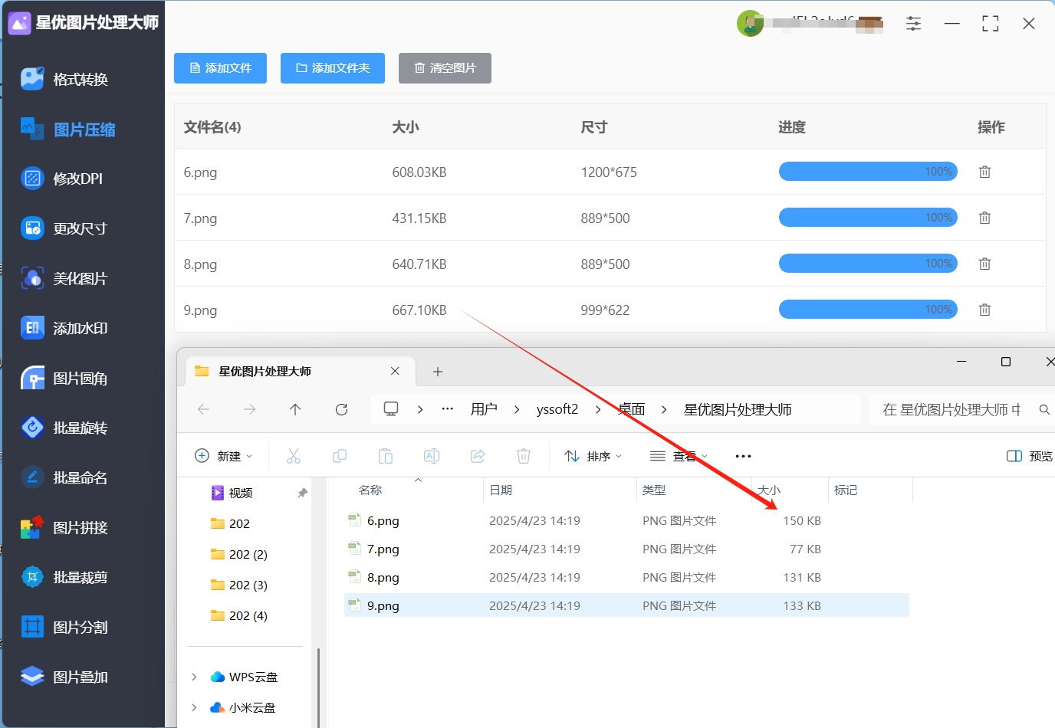Open the 批量命名 batch rename tool

pos(65,477)
